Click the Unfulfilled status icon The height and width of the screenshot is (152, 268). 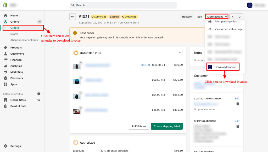[76, 53]
